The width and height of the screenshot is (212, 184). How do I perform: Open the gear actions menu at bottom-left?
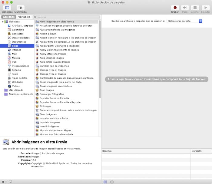[4, 182]
